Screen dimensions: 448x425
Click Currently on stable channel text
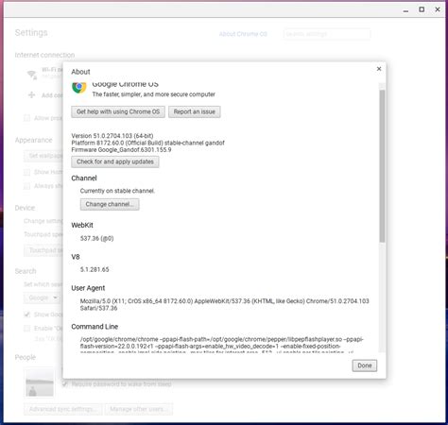tap(117, 191)
